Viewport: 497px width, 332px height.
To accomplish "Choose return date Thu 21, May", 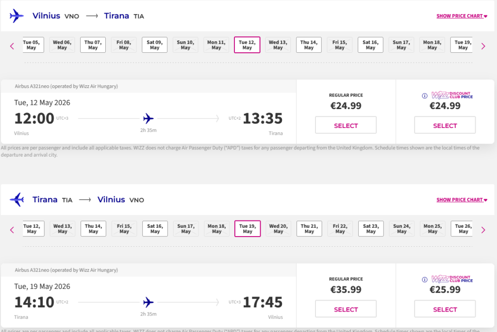I will (x=309, y=229).
